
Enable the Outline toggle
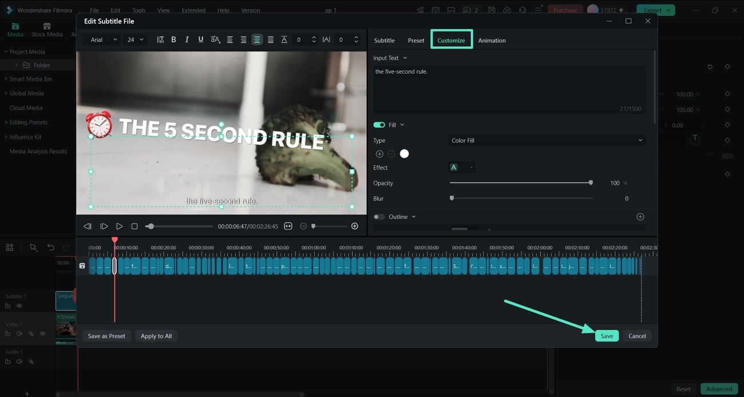[379, 217]
